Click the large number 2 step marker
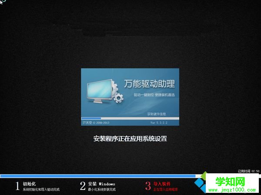The width and height of the screenshot is (261, 195). click(83, 186)
